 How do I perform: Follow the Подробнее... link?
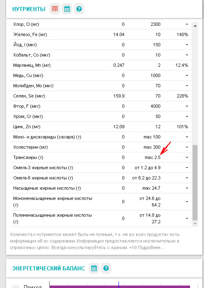click(x=151, y=247)
